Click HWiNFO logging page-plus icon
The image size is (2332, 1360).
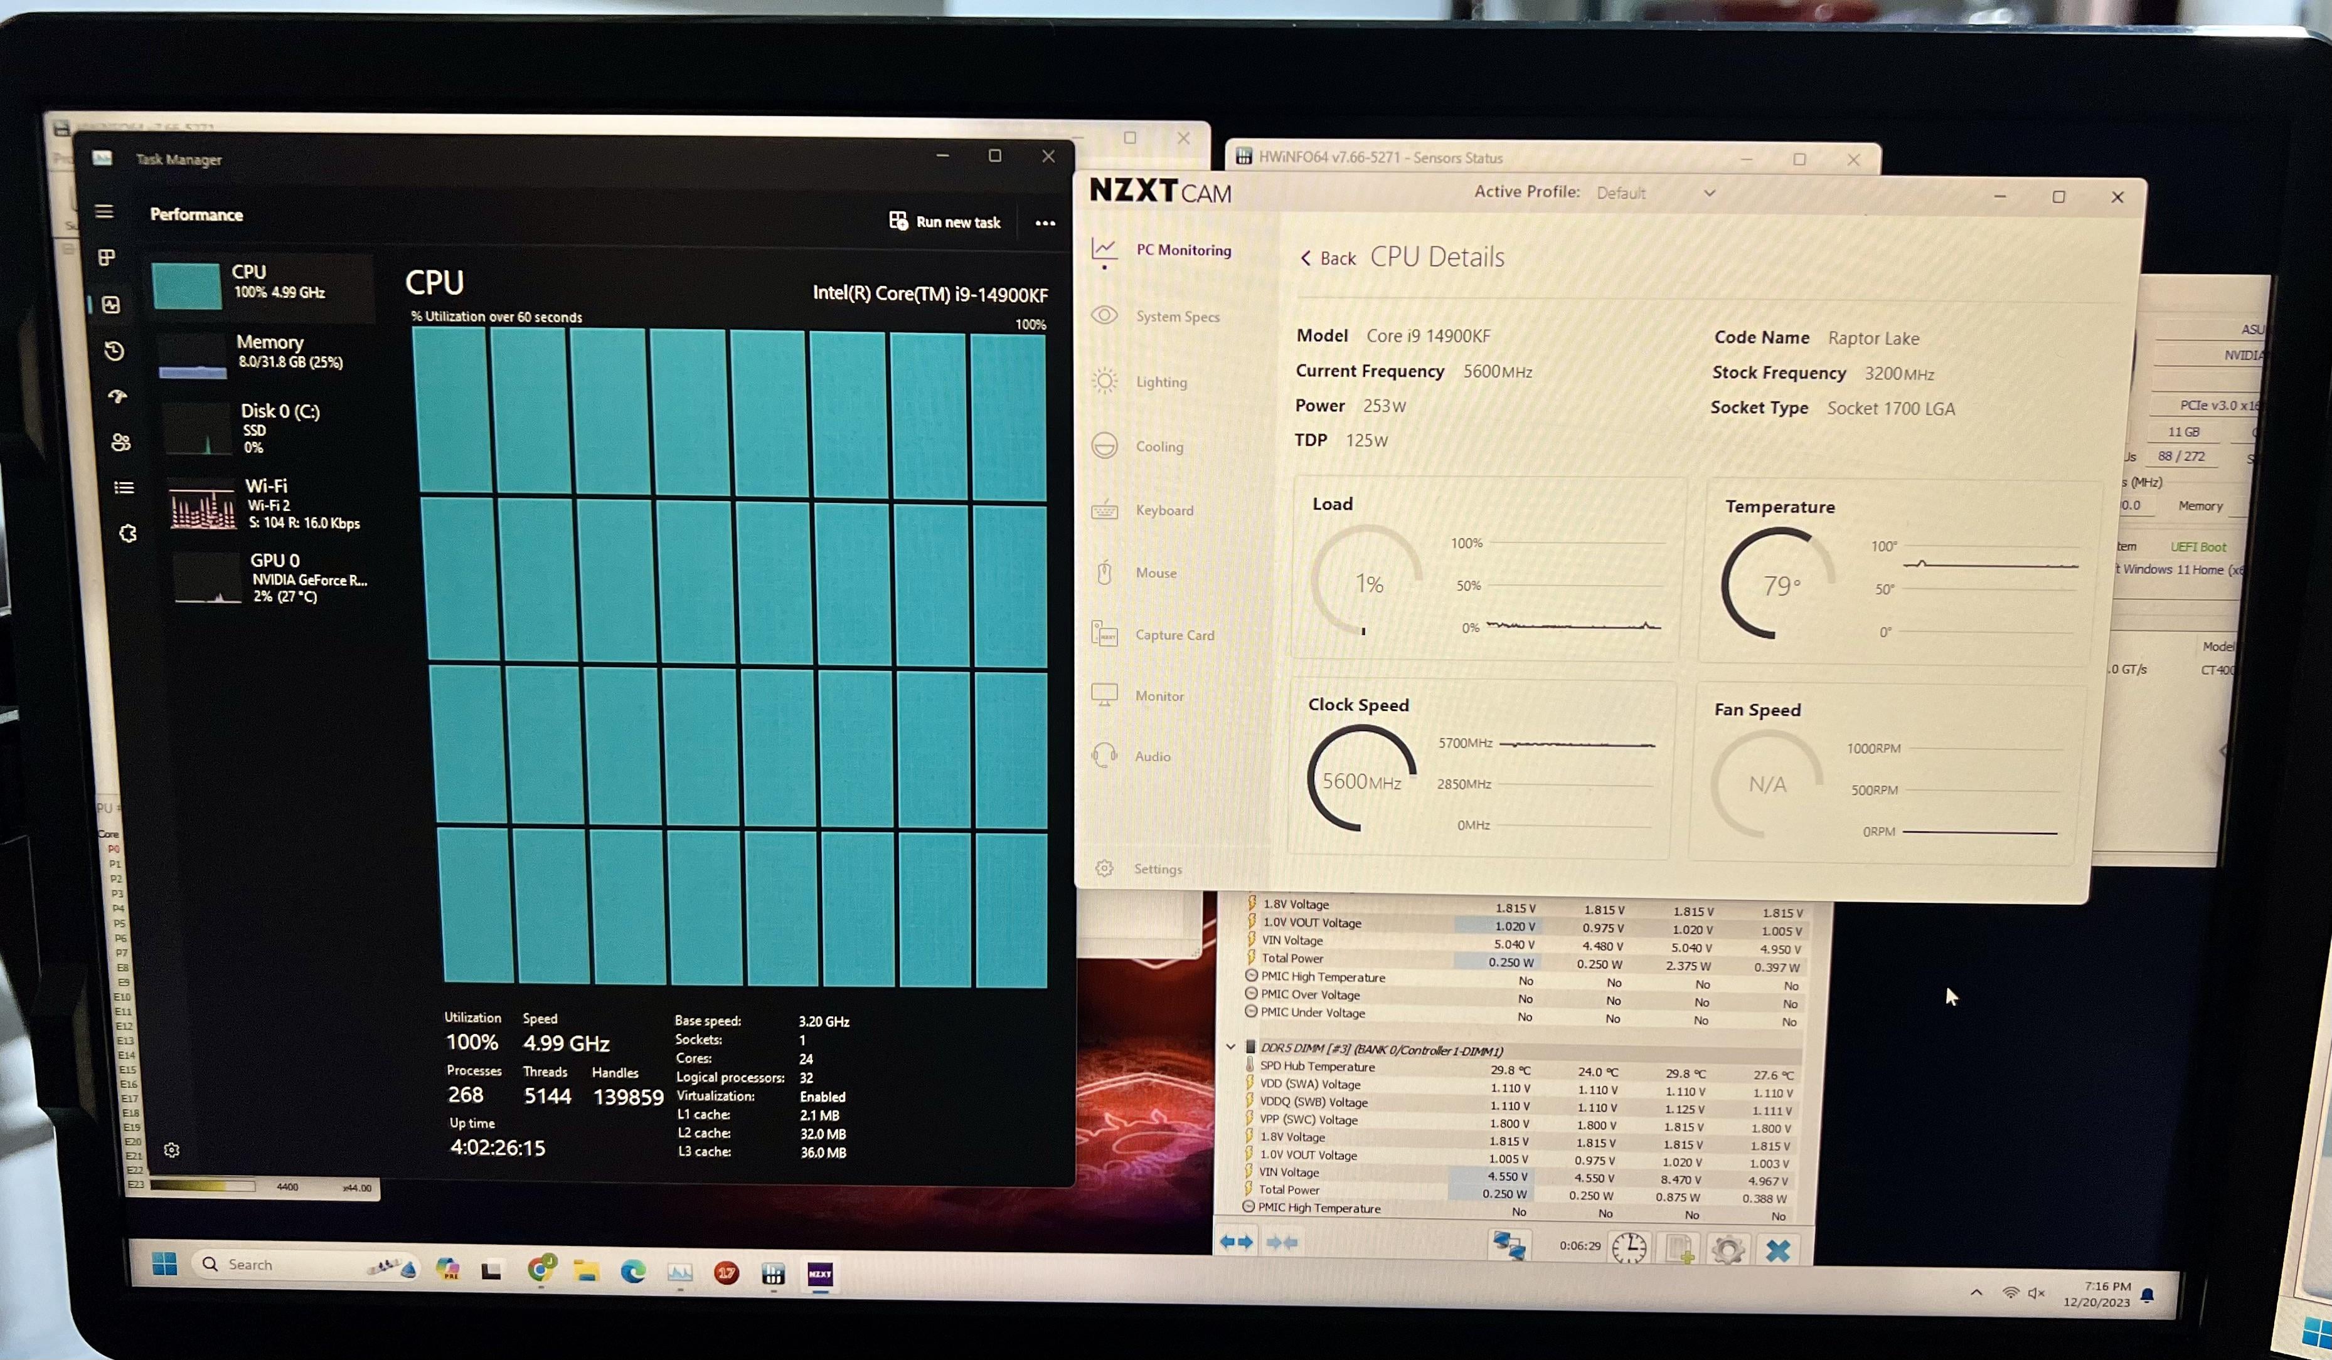[x=1680, y=1249]
